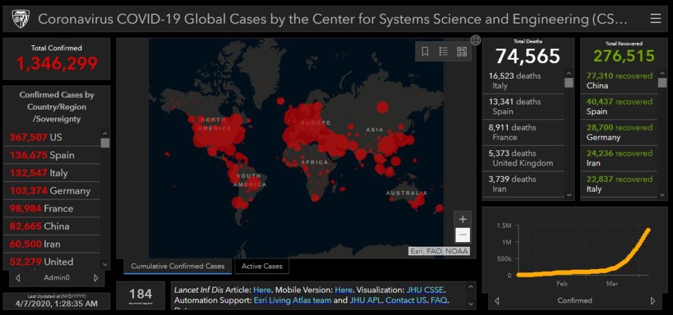Click down arrow of country list scrollbar

[105, 264]
